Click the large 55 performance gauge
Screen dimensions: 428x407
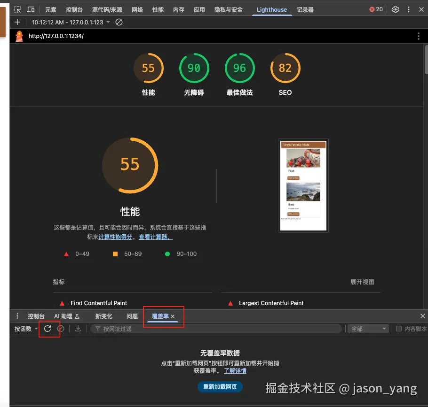point(130,165)
